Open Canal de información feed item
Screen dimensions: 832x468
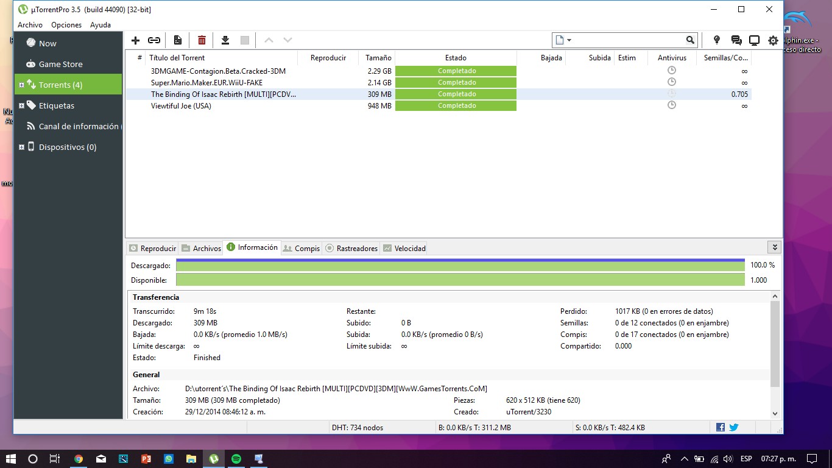pos(68,126)
